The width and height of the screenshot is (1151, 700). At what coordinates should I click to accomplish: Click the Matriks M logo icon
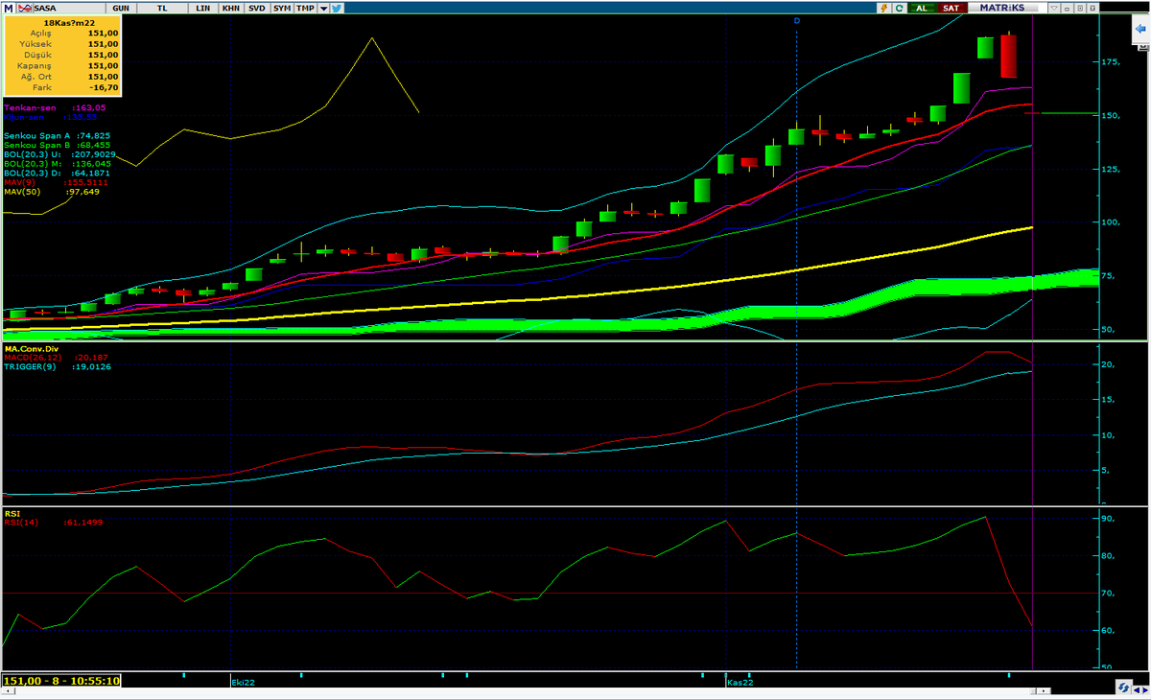(x=9, y=8)
